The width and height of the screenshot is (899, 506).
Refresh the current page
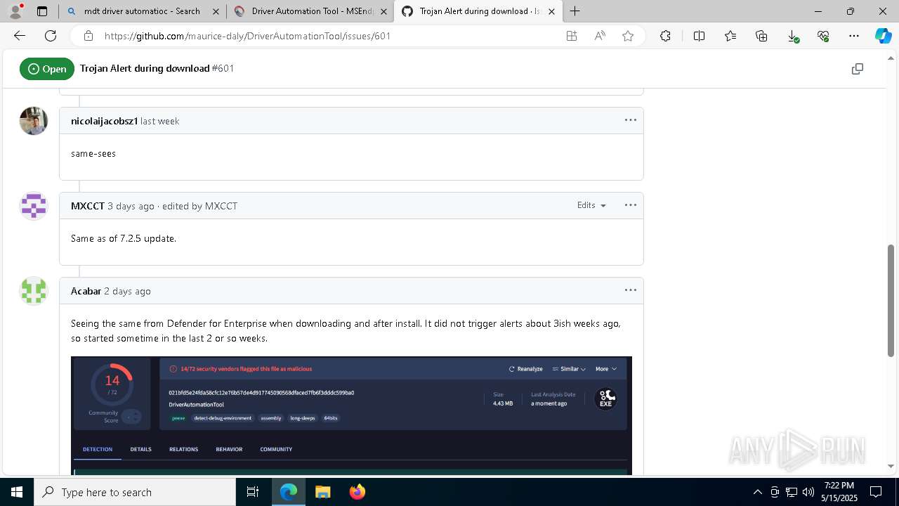51,36
